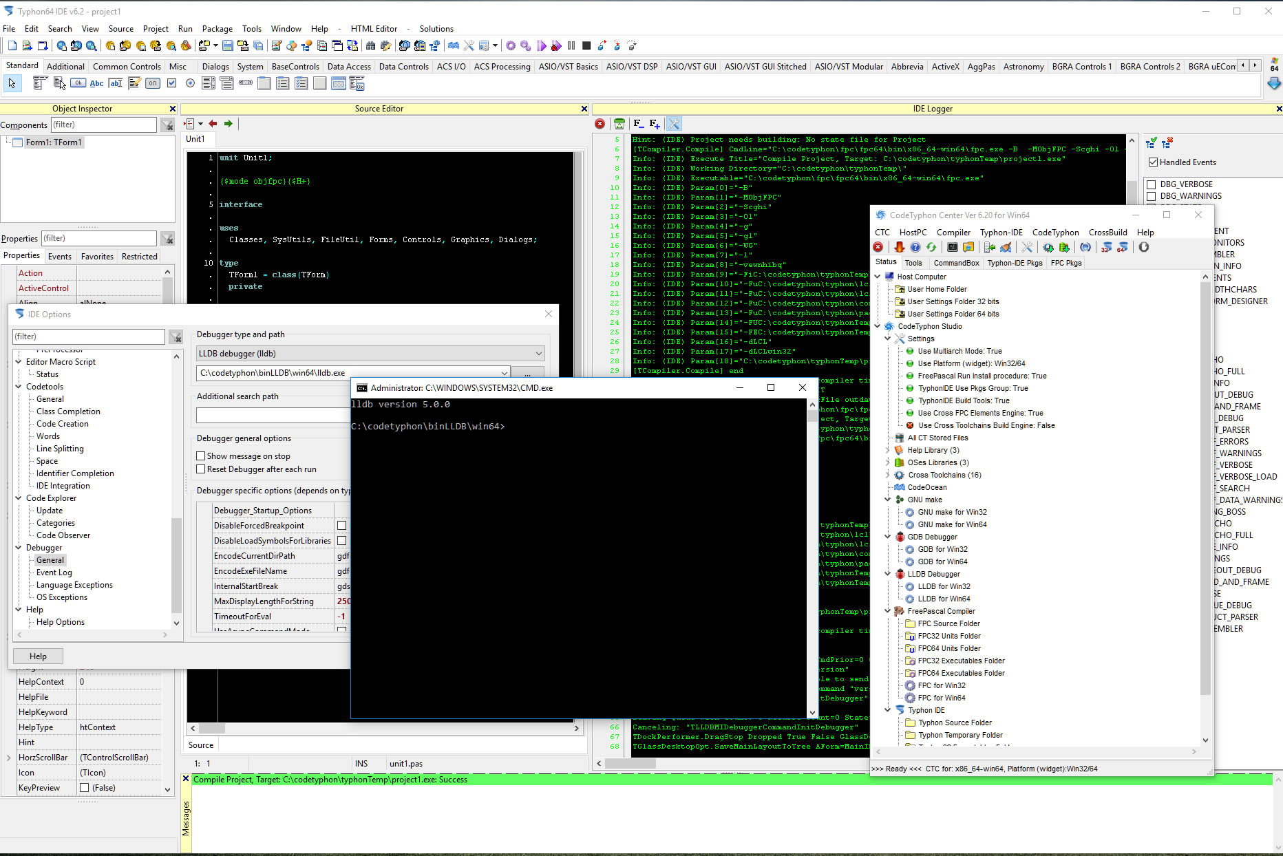Click red clear icon in IDE Logger toolbar

coord(600,124)
